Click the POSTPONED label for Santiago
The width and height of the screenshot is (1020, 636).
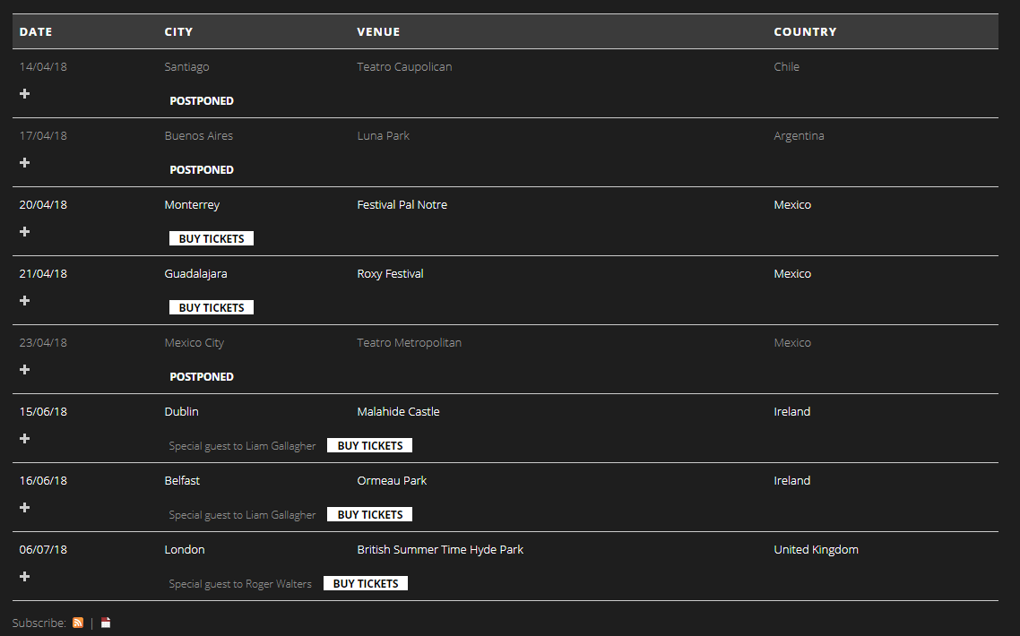click(x=202, y=101)
